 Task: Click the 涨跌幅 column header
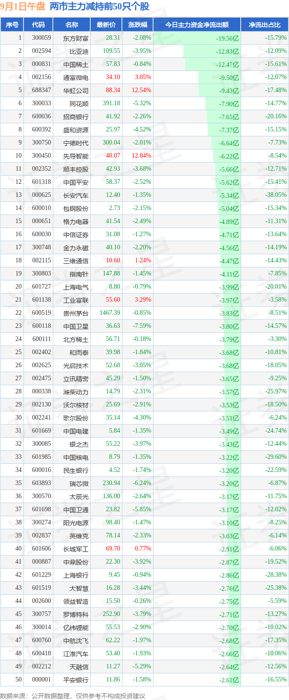138,25
